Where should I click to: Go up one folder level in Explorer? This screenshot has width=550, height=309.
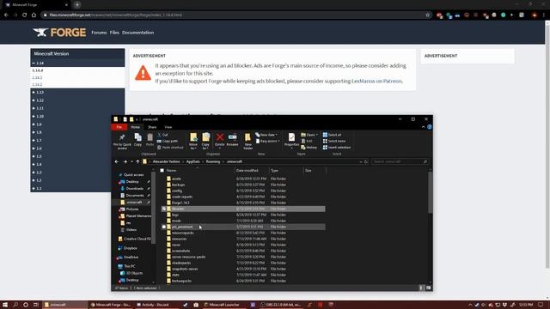pos(137,162)
